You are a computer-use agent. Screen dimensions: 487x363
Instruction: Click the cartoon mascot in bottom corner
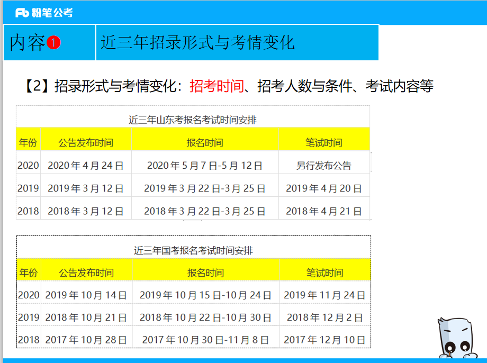coord(456,339)
